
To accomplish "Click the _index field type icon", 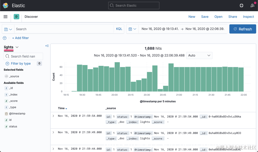I will point(6,95).
